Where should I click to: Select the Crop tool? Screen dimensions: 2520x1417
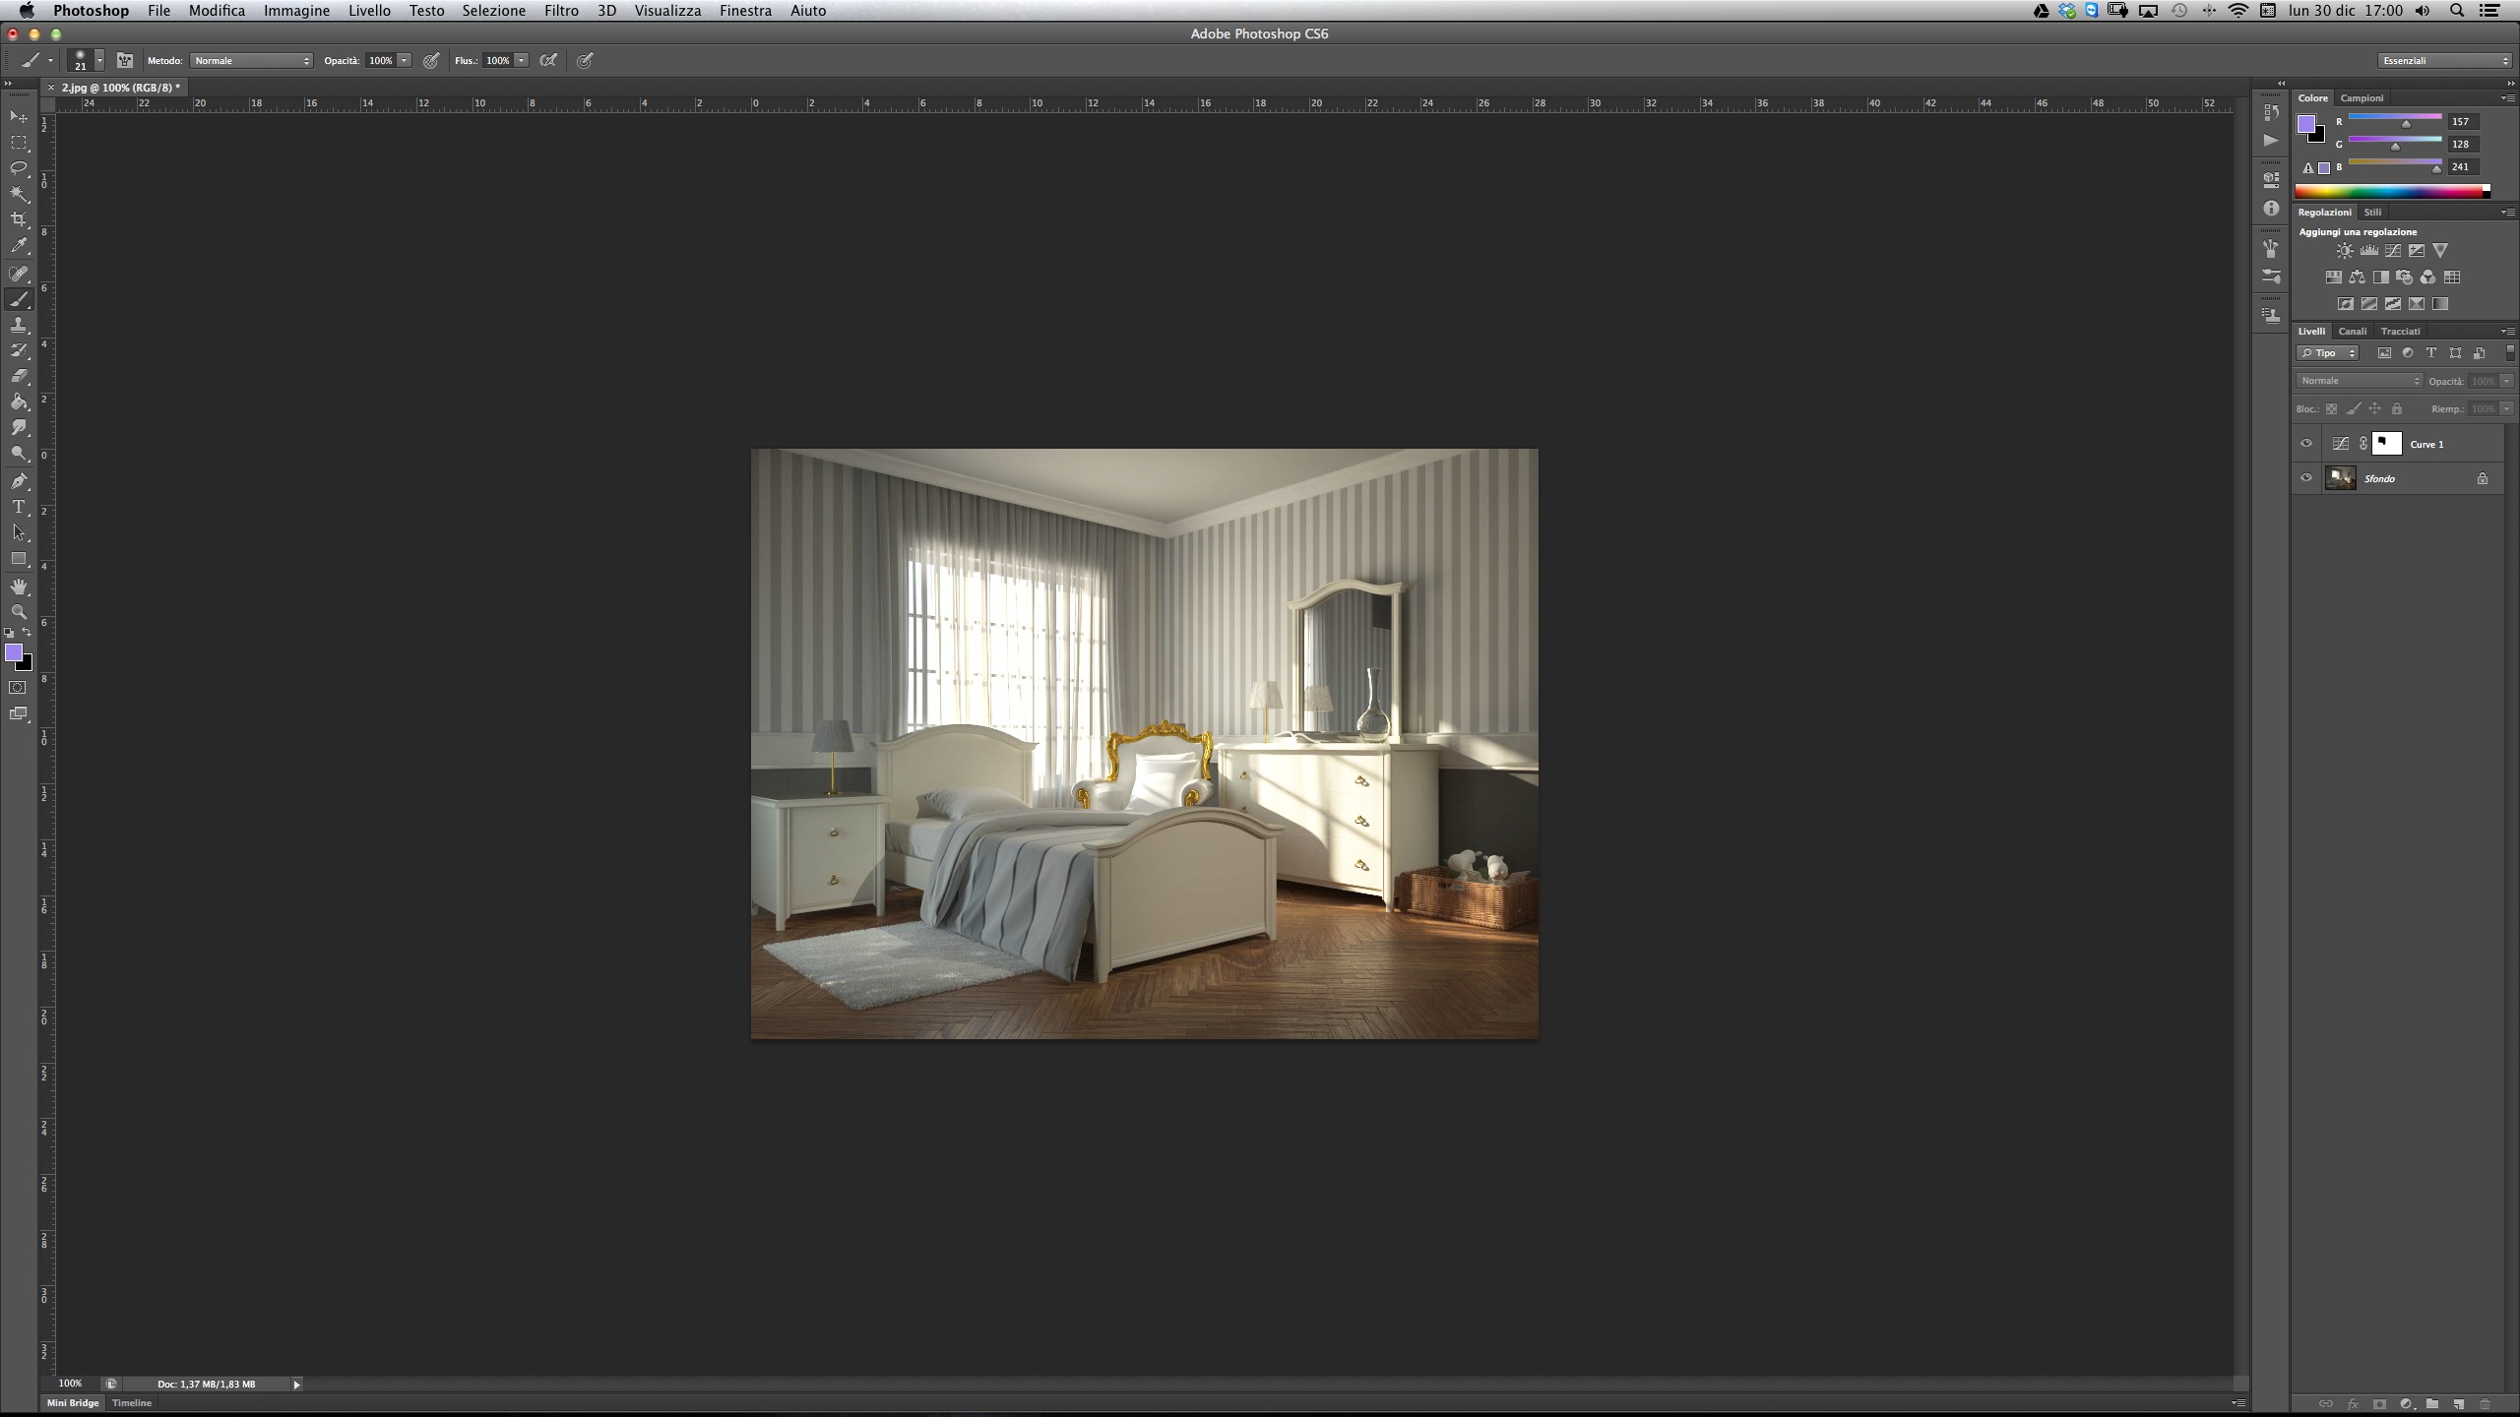[x=19, y=219]
